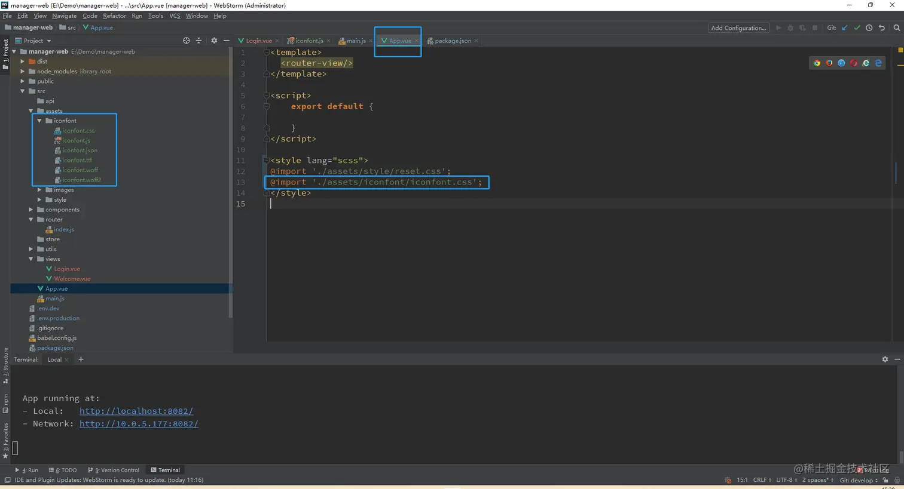Open the Project view dropdown
This screenshot has width=904, height=489.
pos(33,41)
